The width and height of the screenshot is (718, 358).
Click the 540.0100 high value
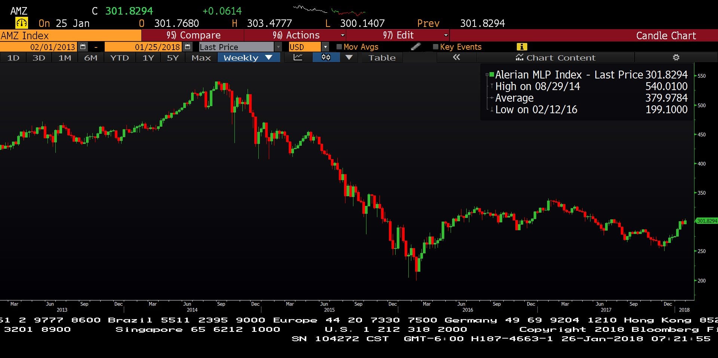666,86
